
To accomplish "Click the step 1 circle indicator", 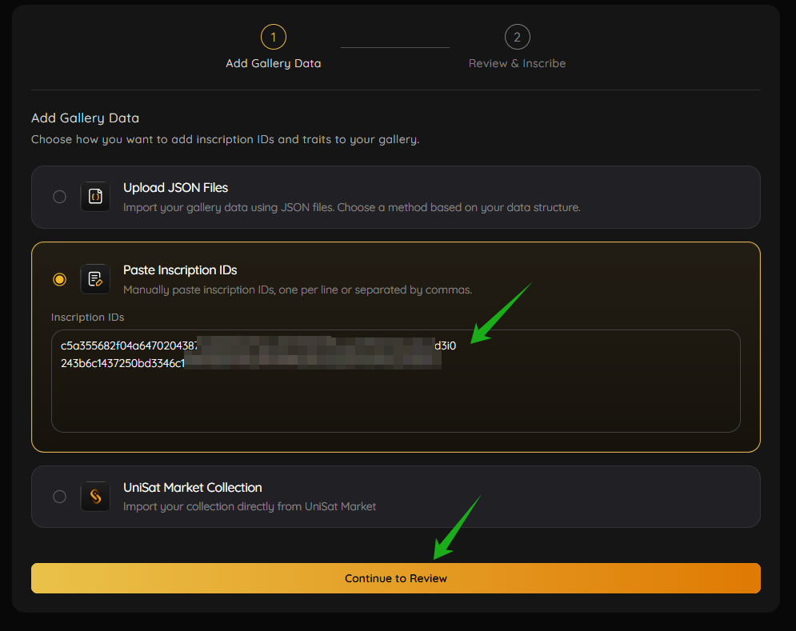I will tap(273, 37).
